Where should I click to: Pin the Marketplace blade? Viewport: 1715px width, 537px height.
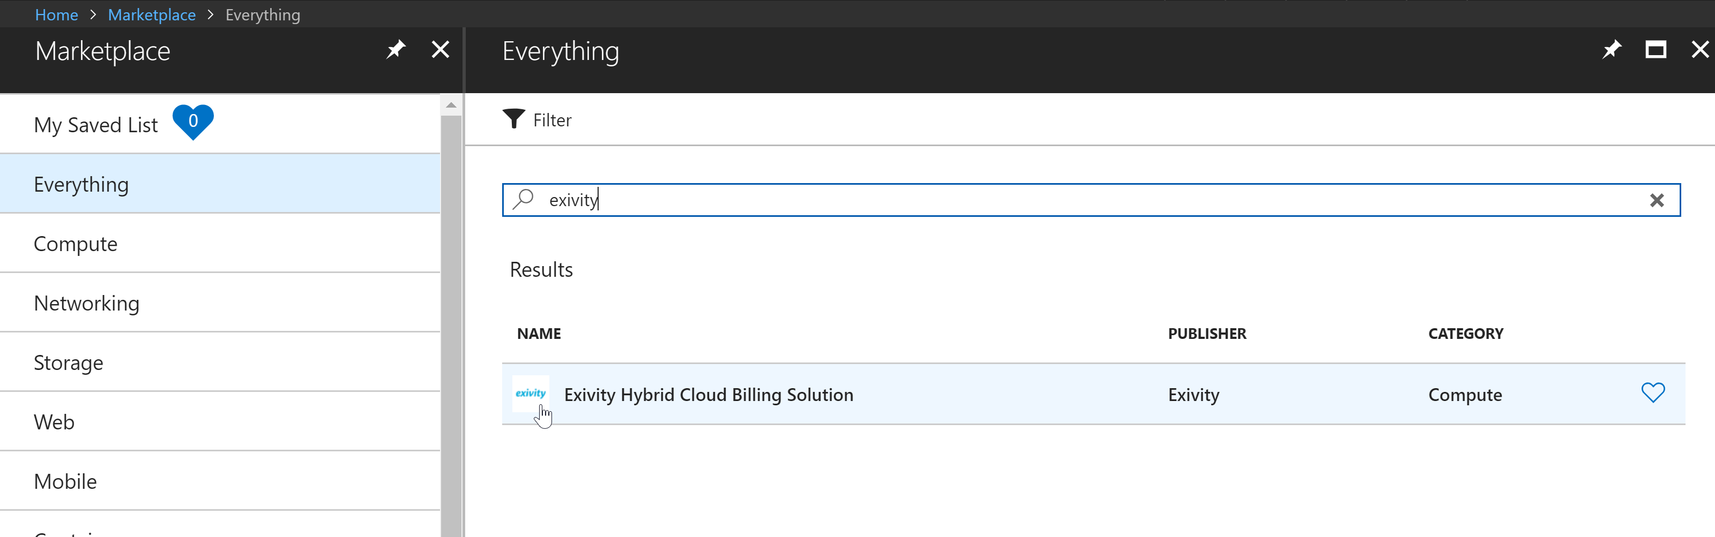[x=396, y=49]
